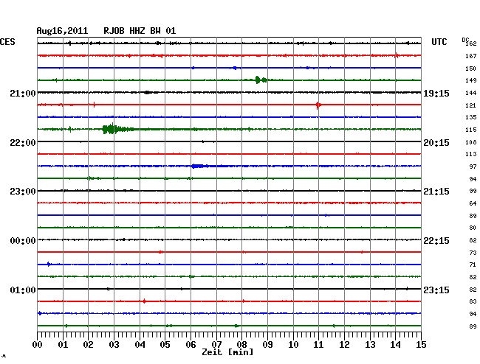480x364 pixels.
Task: Click the DC value 167
Action: pyautogui.click(x=471, y=56)
